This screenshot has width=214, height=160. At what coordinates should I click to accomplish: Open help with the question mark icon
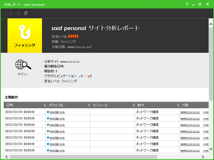pyautogui.click(x=187, y=4)
